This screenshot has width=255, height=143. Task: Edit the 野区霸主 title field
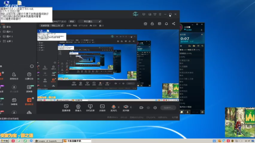(x=90, y=21)
